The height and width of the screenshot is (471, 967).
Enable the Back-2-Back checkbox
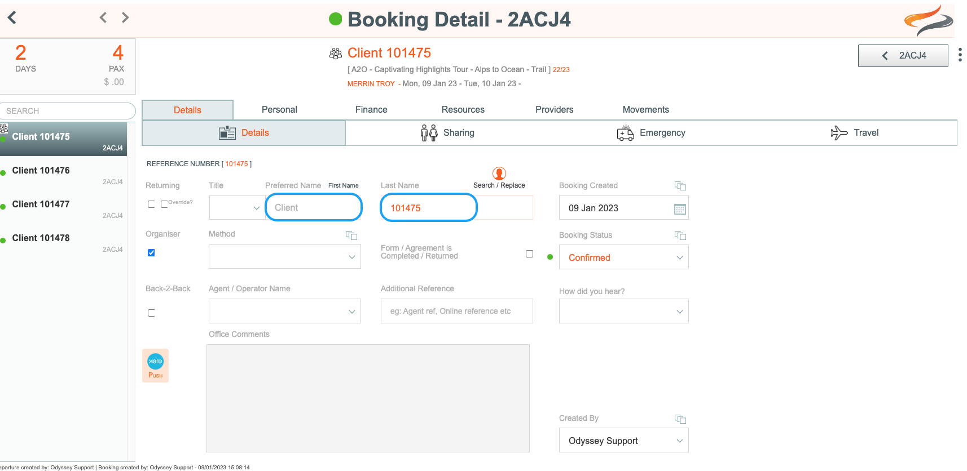tap(151, 313)
